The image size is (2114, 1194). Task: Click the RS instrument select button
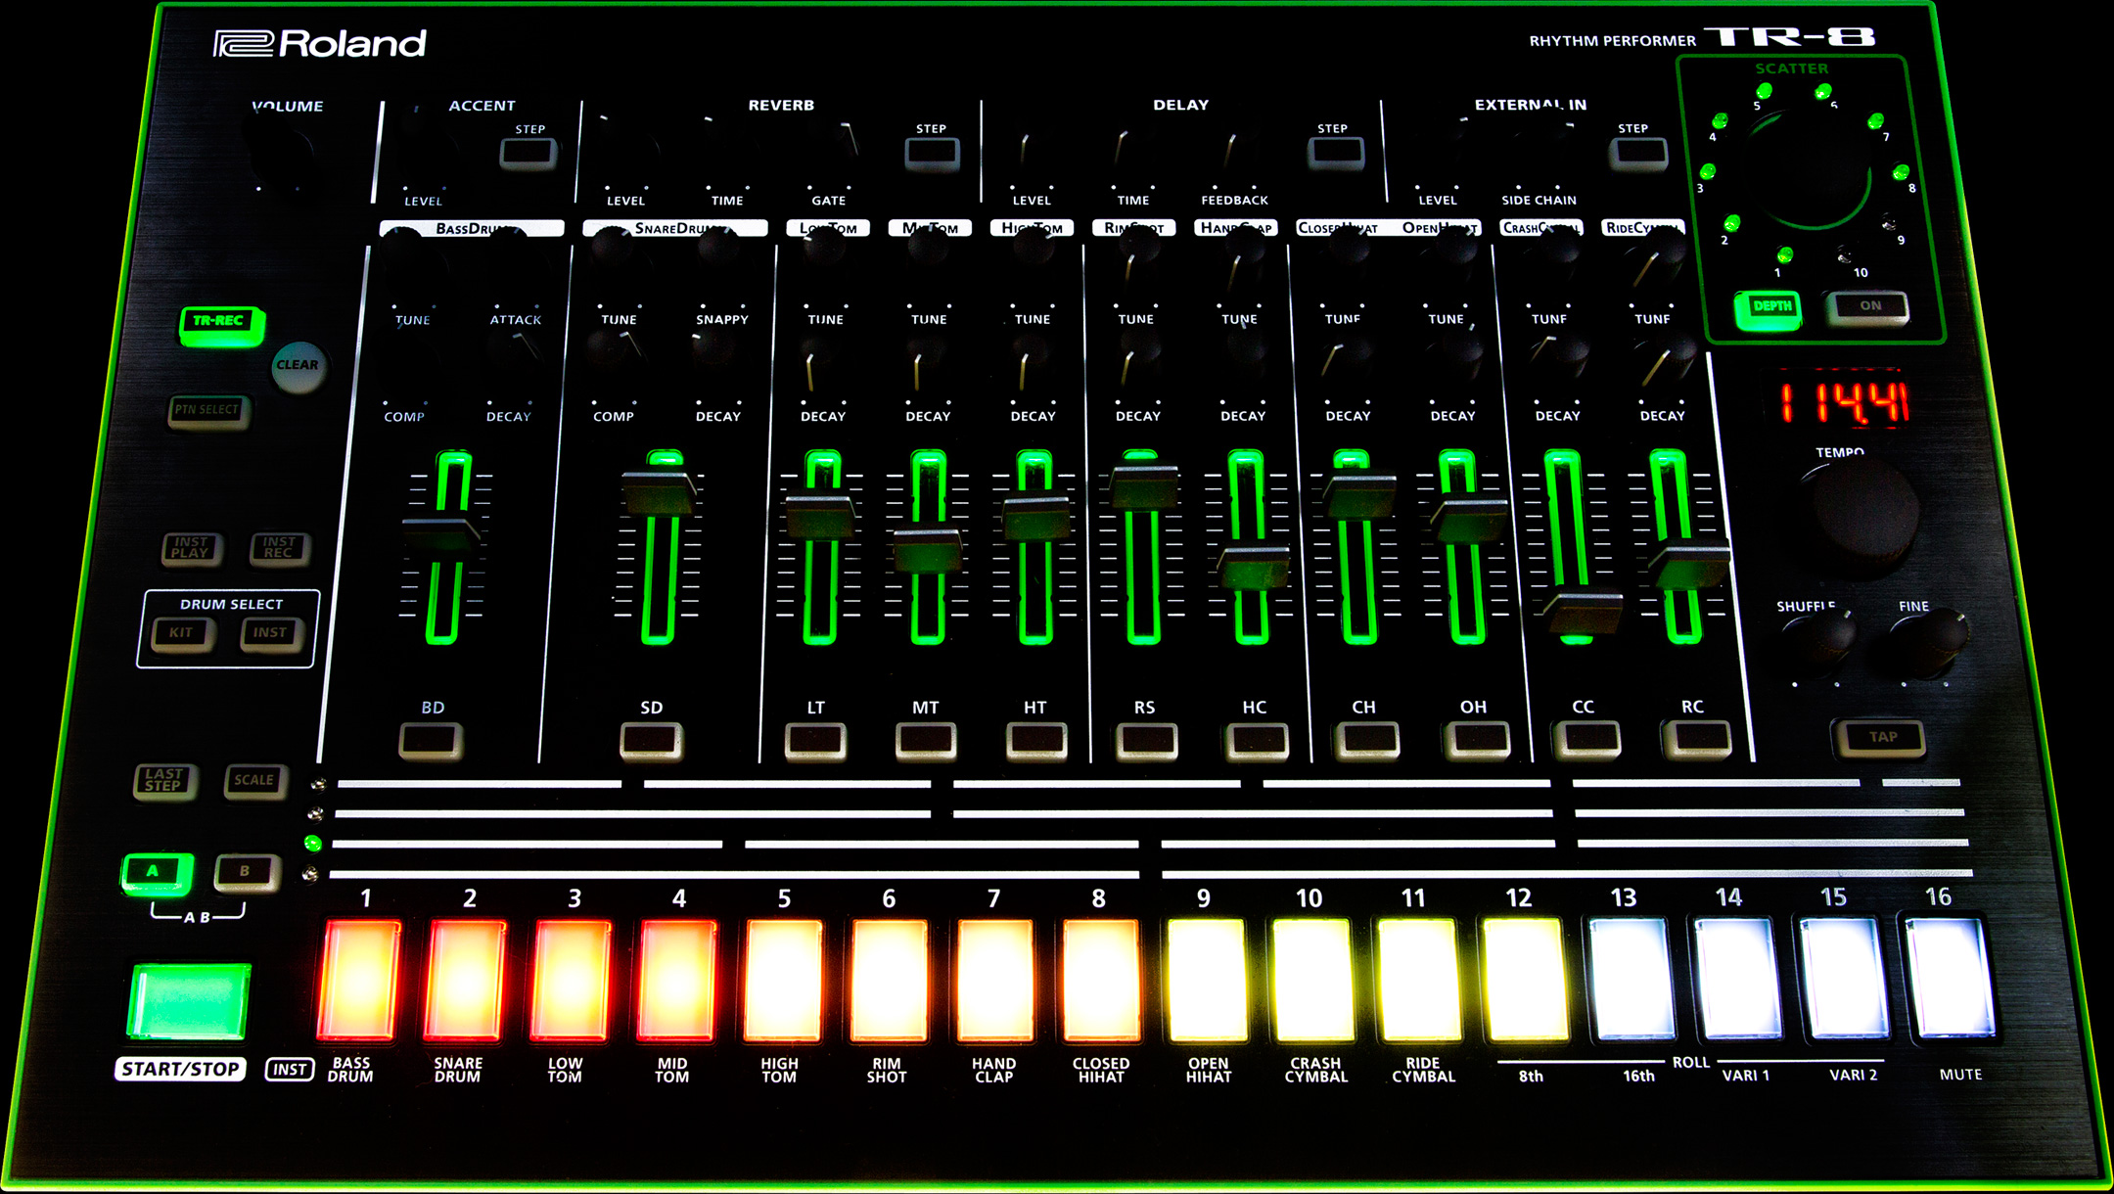(1147, 741)
